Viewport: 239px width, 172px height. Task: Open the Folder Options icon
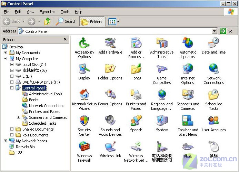pos(110,69)
